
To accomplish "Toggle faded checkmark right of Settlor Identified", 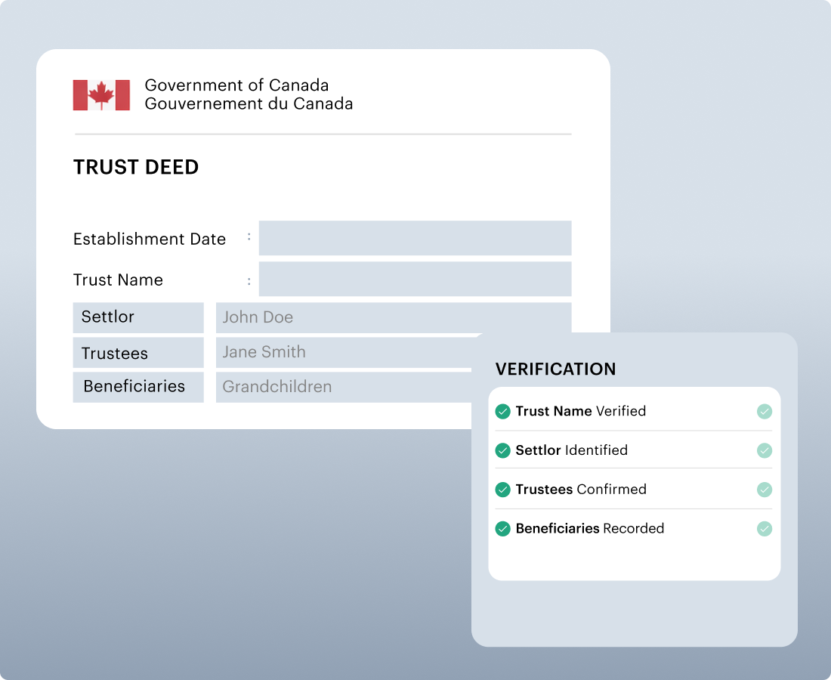I will coord(765,450).
